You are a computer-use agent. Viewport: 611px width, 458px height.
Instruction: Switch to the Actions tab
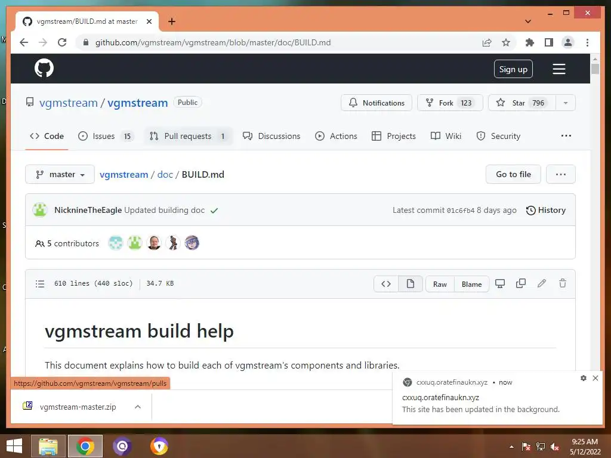click(336, 136)
